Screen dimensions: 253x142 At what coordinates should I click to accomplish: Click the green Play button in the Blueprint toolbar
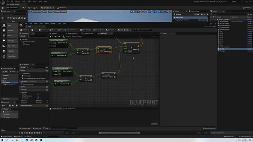(119, 30)
